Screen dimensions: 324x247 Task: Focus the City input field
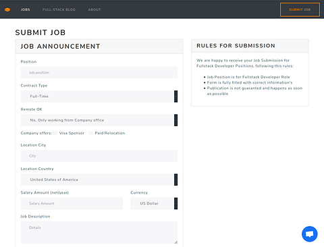coord(99,156)
